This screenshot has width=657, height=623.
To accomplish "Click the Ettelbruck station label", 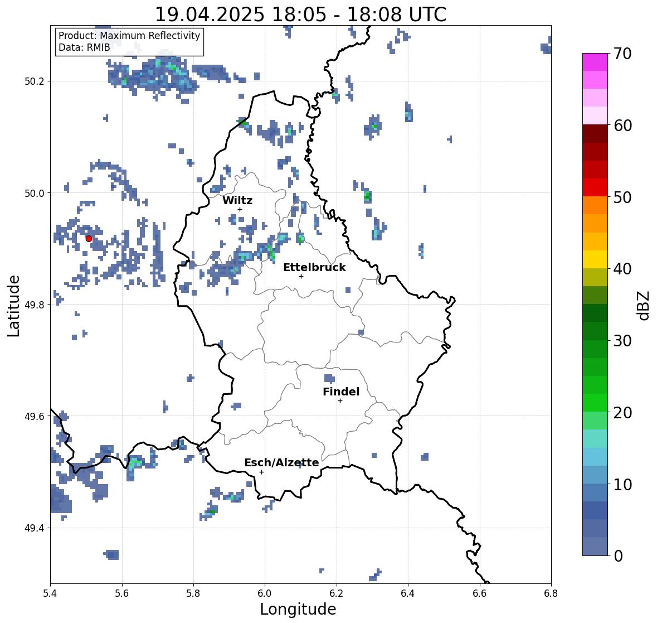I will pyautogui.click(x=314, y=267).
